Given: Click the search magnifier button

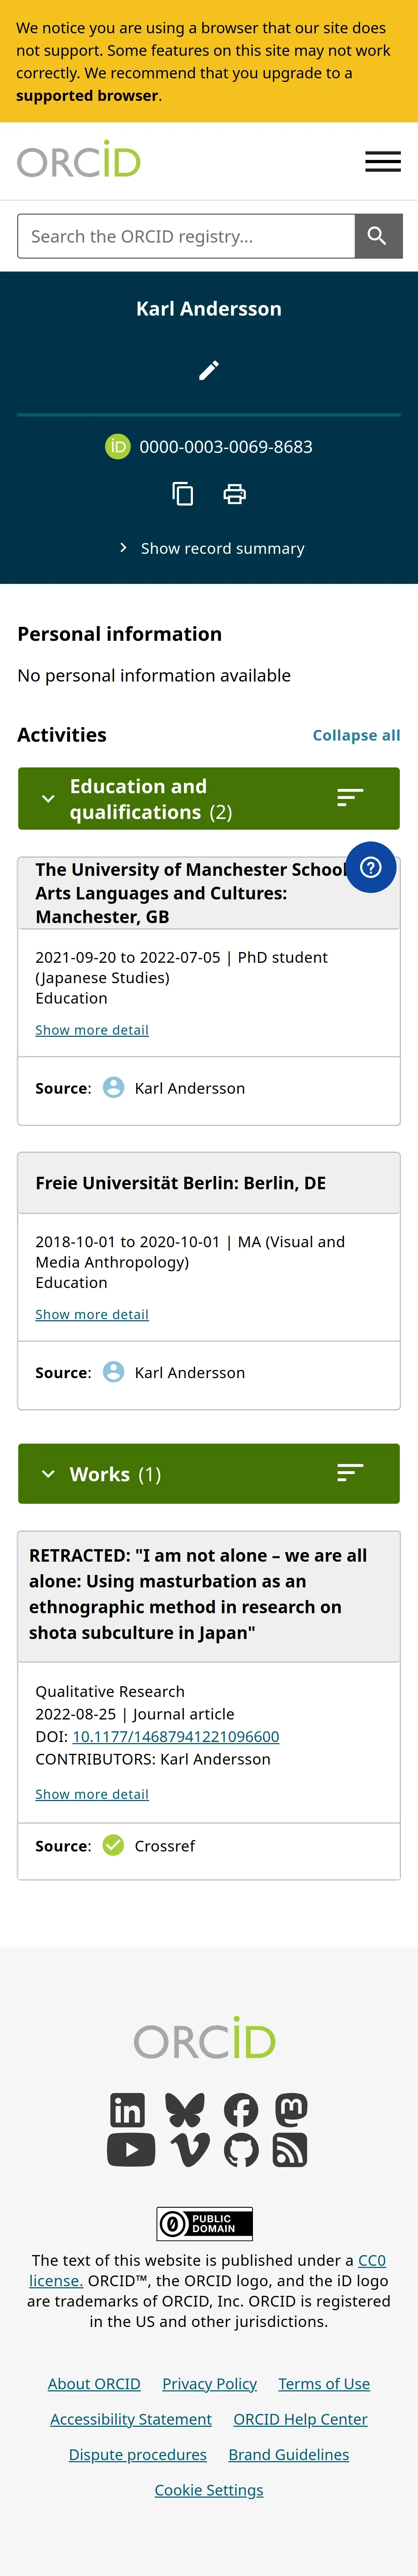Looking at the screenshot, I should (377, 236).
